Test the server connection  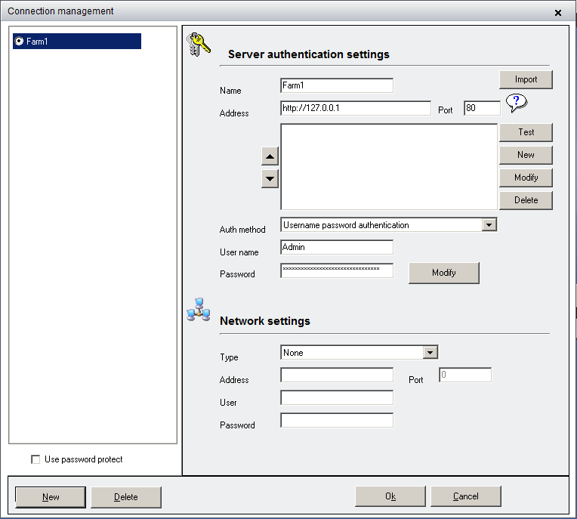click(526, 132)
